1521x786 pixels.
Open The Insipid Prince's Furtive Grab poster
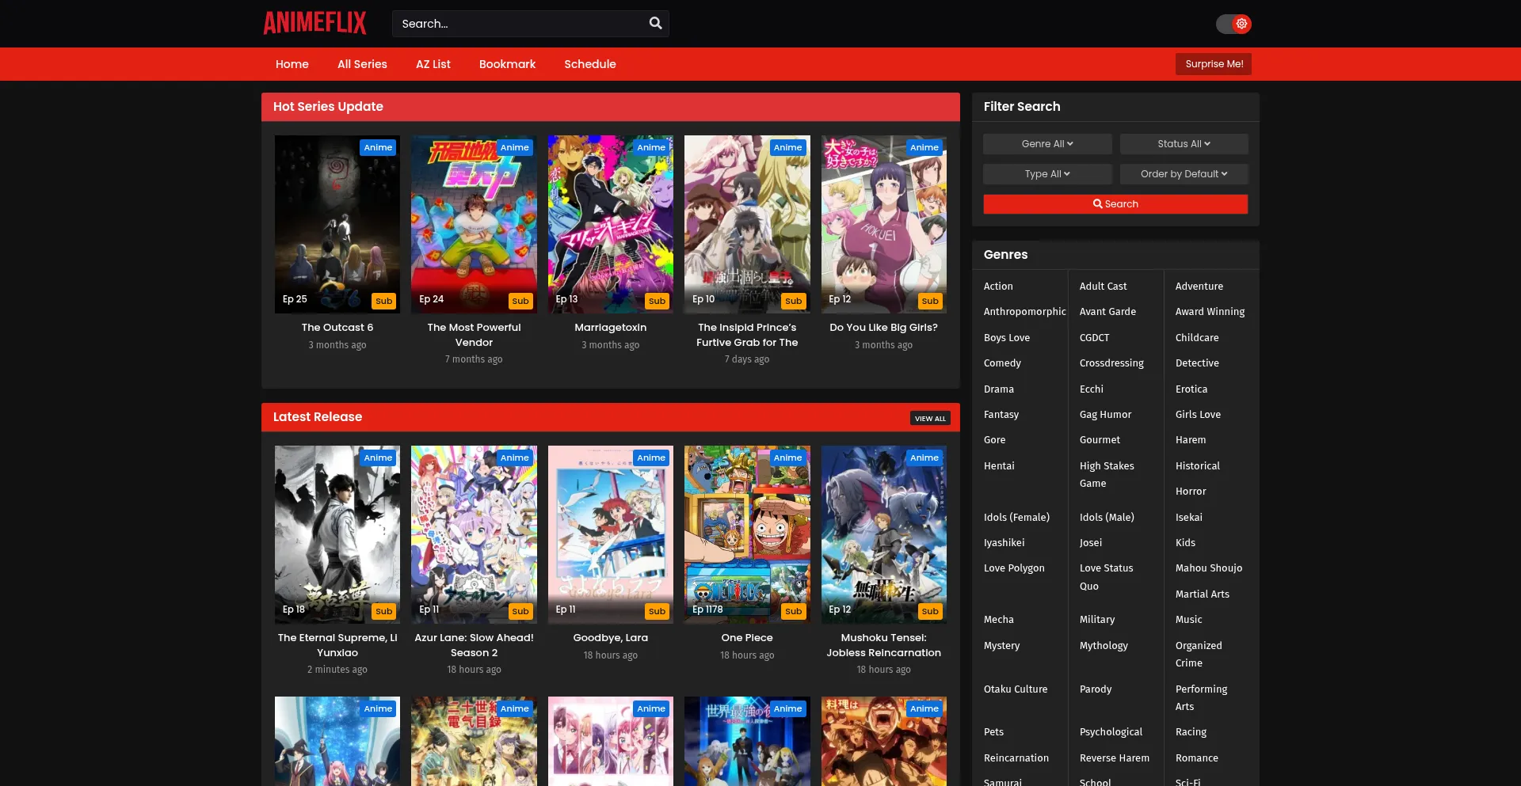747,224
